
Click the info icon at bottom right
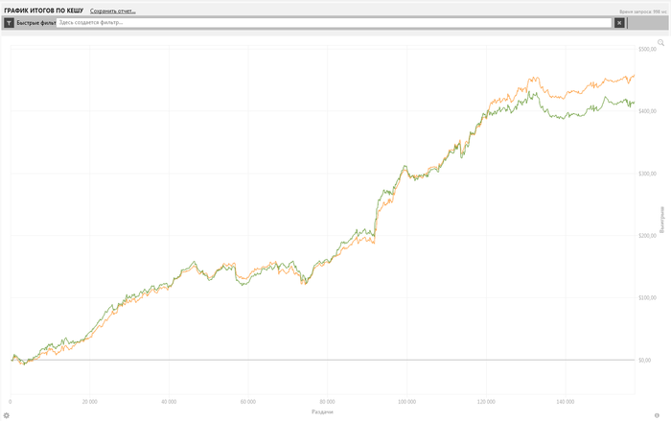click(657, 415)
